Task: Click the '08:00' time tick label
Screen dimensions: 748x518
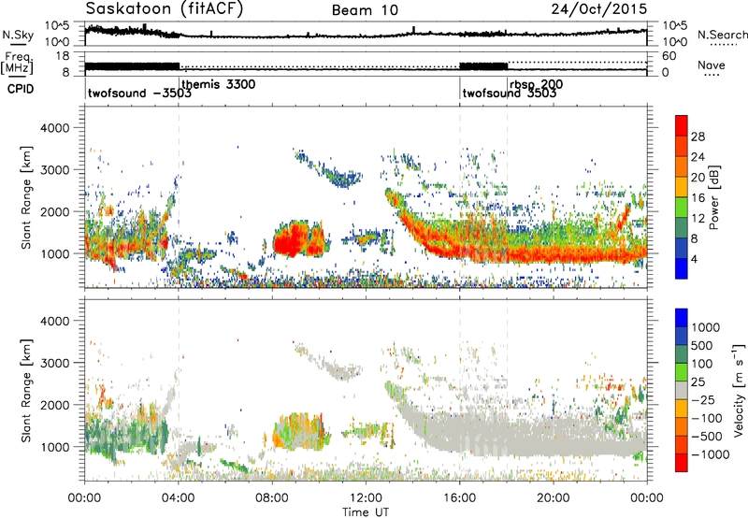Action: point(272,498)
